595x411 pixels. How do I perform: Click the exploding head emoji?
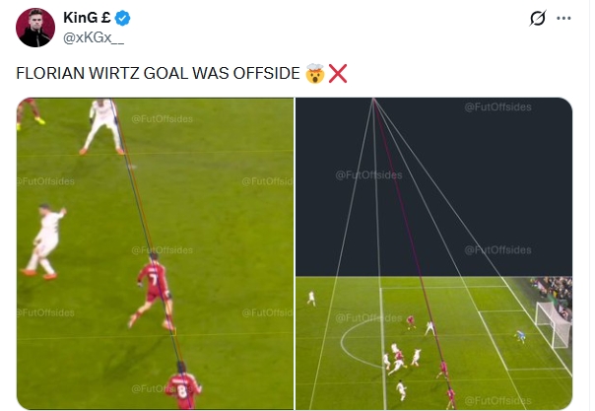click(315, 74)
